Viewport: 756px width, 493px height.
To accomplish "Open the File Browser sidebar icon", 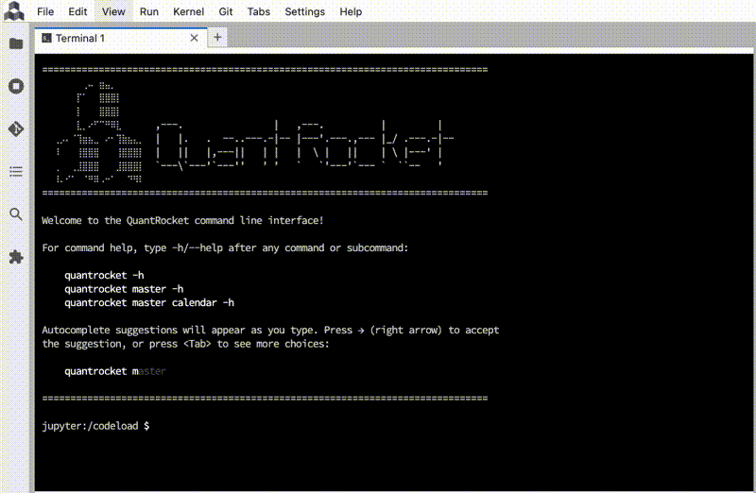I will point(16,43).
